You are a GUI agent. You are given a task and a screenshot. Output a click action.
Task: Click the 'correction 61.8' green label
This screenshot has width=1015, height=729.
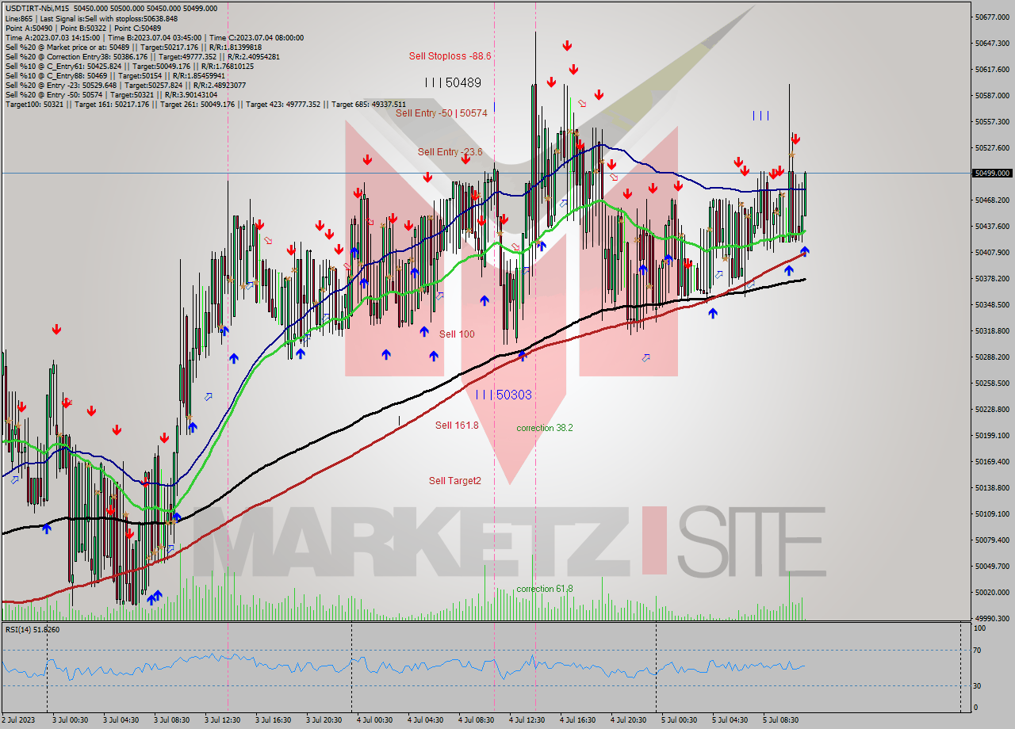(x=545, y=589)
